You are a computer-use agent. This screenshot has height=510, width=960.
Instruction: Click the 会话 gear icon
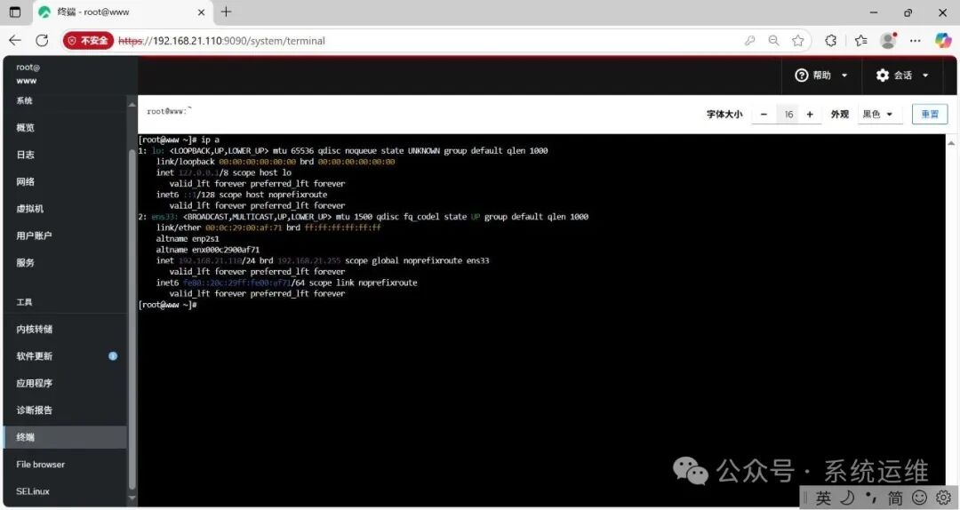[x=883, y=76]
